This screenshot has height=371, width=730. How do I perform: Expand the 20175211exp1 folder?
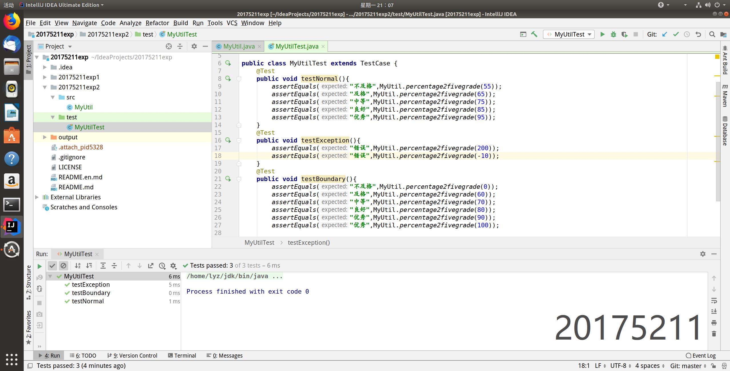pyautogui.click(x=45, y=77)
